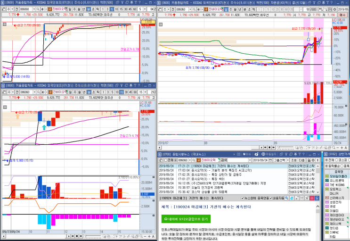Viewport: 350px width, 241px height.
Task: Open news in Internet Explorer browser icon
Action: click(292, 198)
